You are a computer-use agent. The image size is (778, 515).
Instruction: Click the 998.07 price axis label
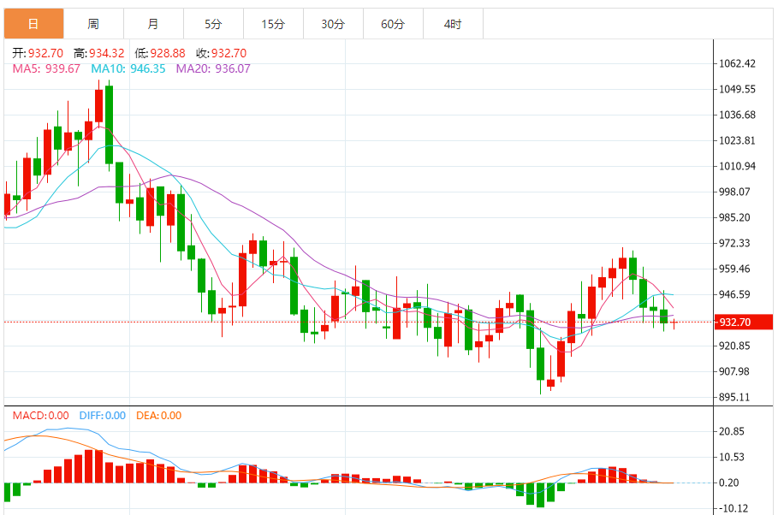(735, 192)
